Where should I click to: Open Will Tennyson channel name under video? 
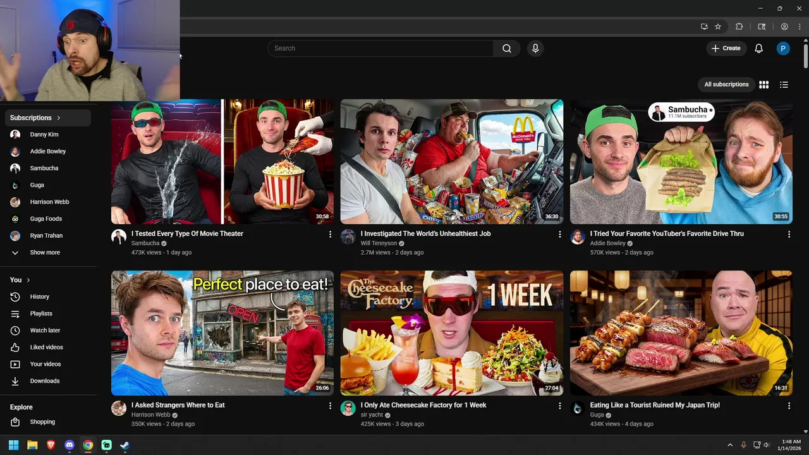(x=379, y=243)
